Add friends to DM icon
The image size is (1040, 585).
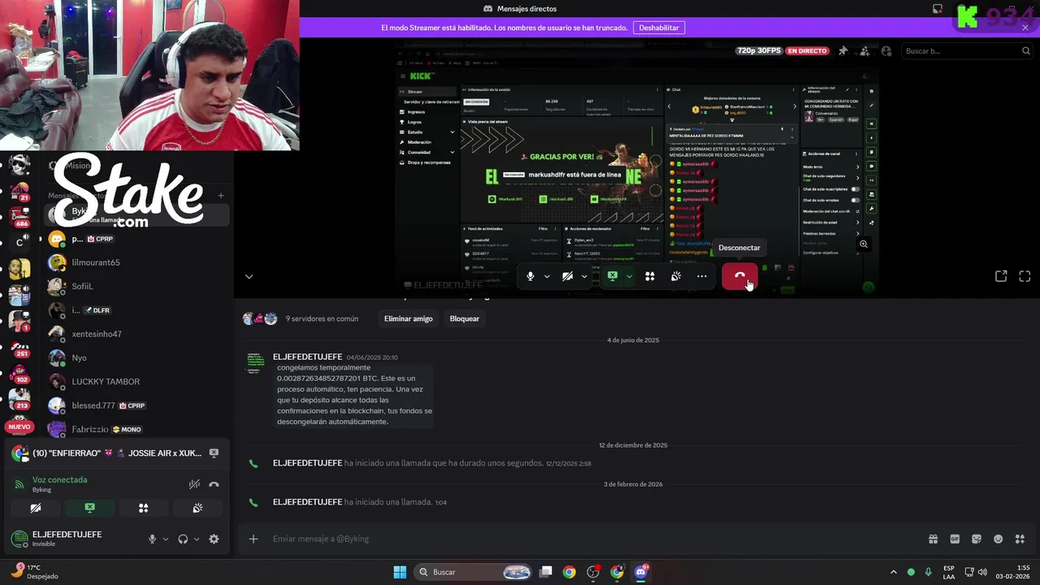(864, 50)
